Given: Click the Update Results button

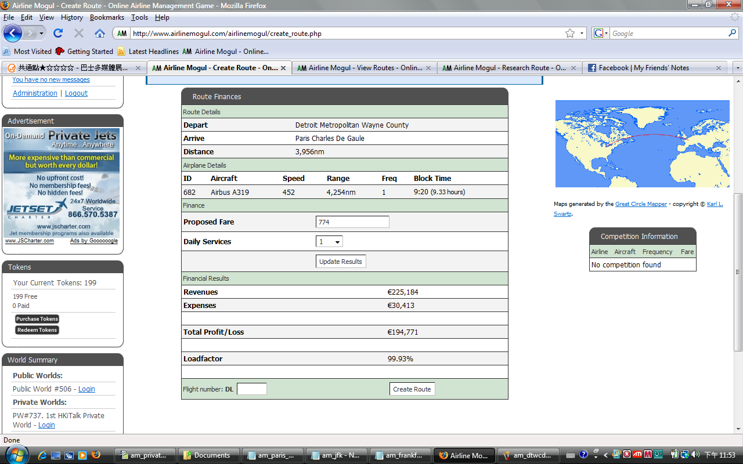Looking at the screenshot, I should tap(341, 262).
